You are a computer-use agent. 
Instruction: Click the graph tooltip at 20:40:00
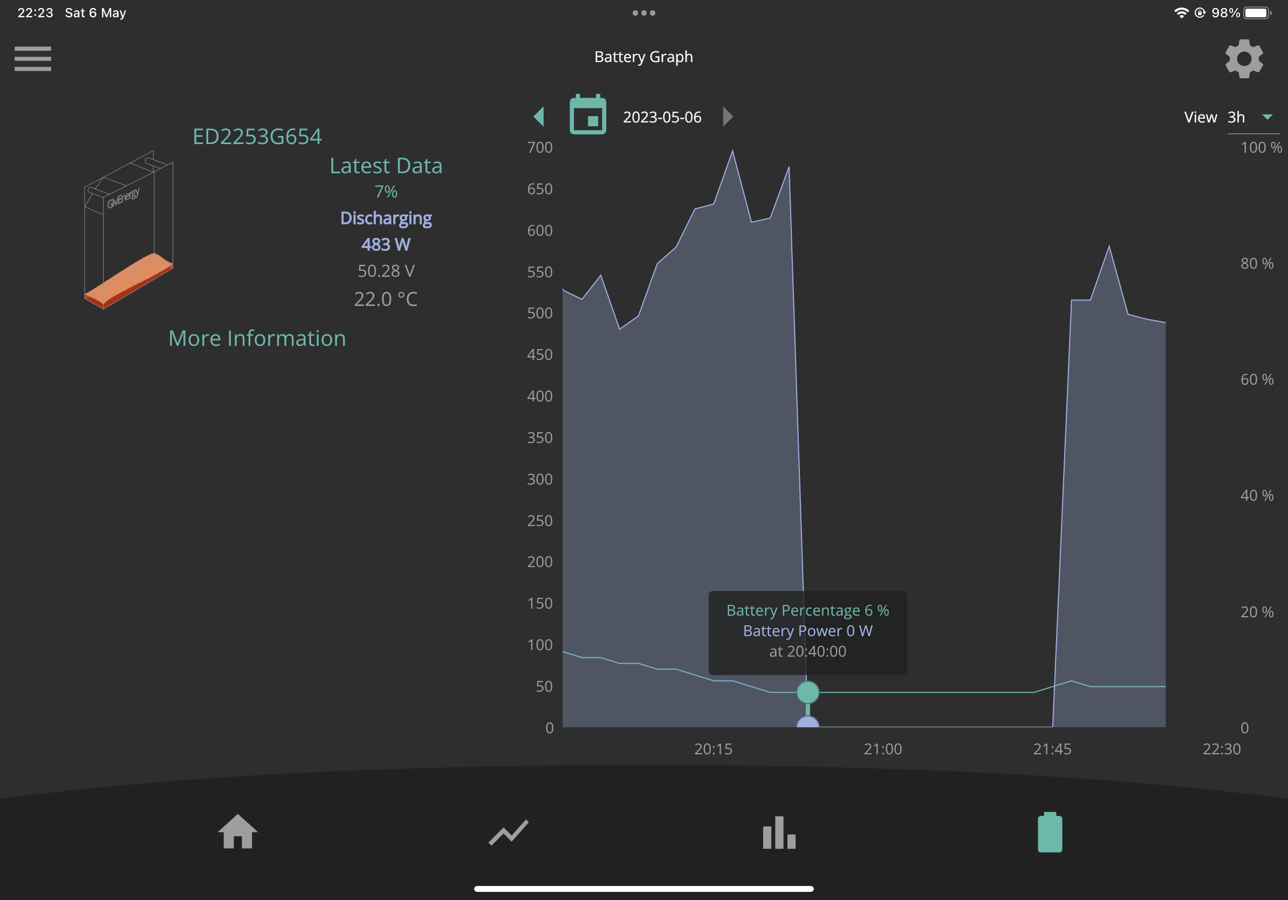point(807,632)
